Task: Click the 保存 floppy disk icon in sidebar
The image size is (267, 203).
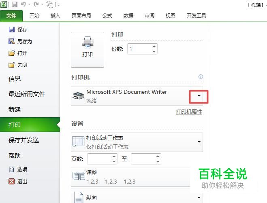Action: 12,30
